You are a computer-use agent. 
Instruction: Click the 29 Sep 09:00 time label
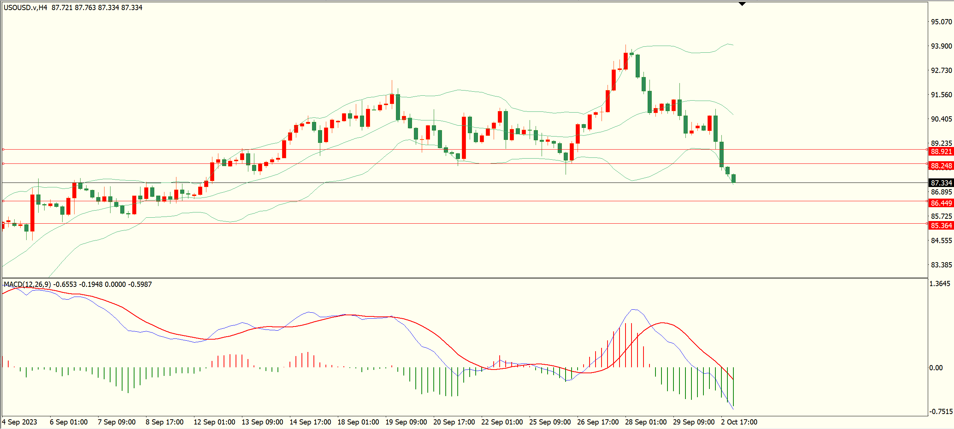tap(694, 422)
